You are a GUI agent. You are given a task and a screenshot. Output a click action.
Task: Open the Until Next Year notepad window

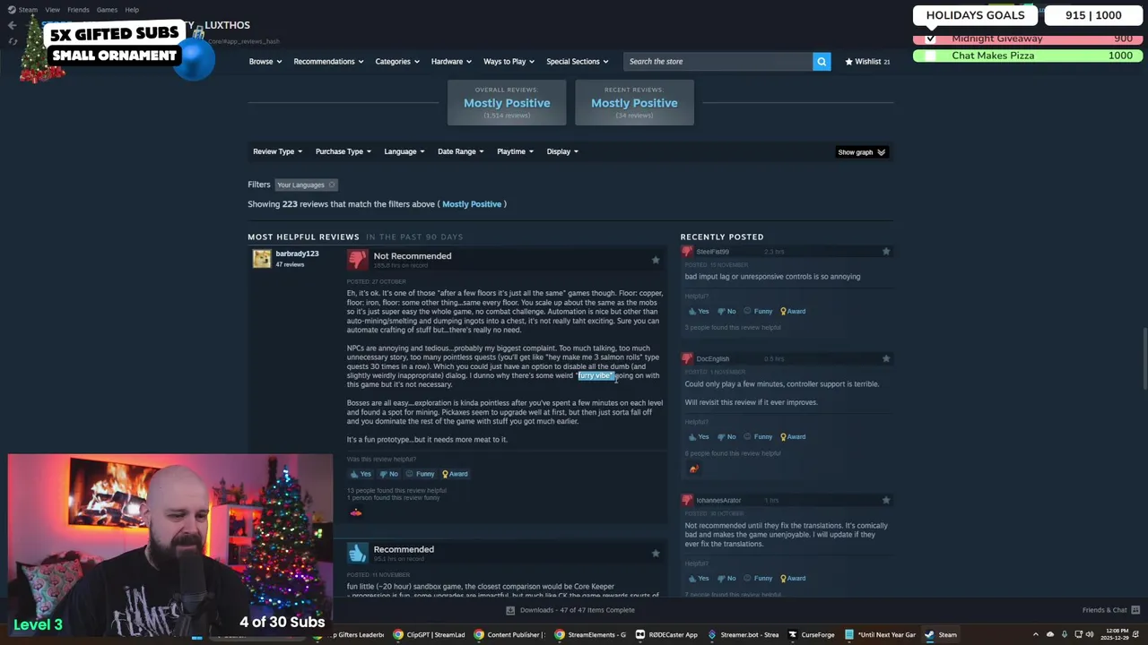880,634
